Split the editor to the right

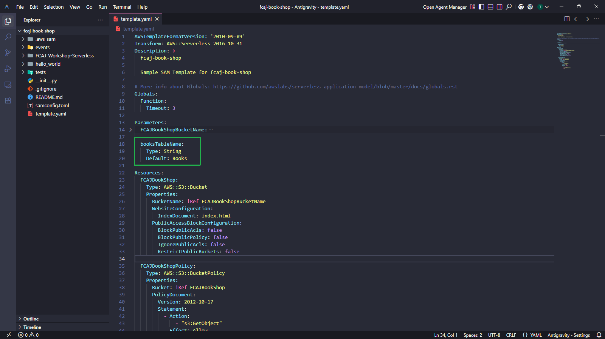567,19
